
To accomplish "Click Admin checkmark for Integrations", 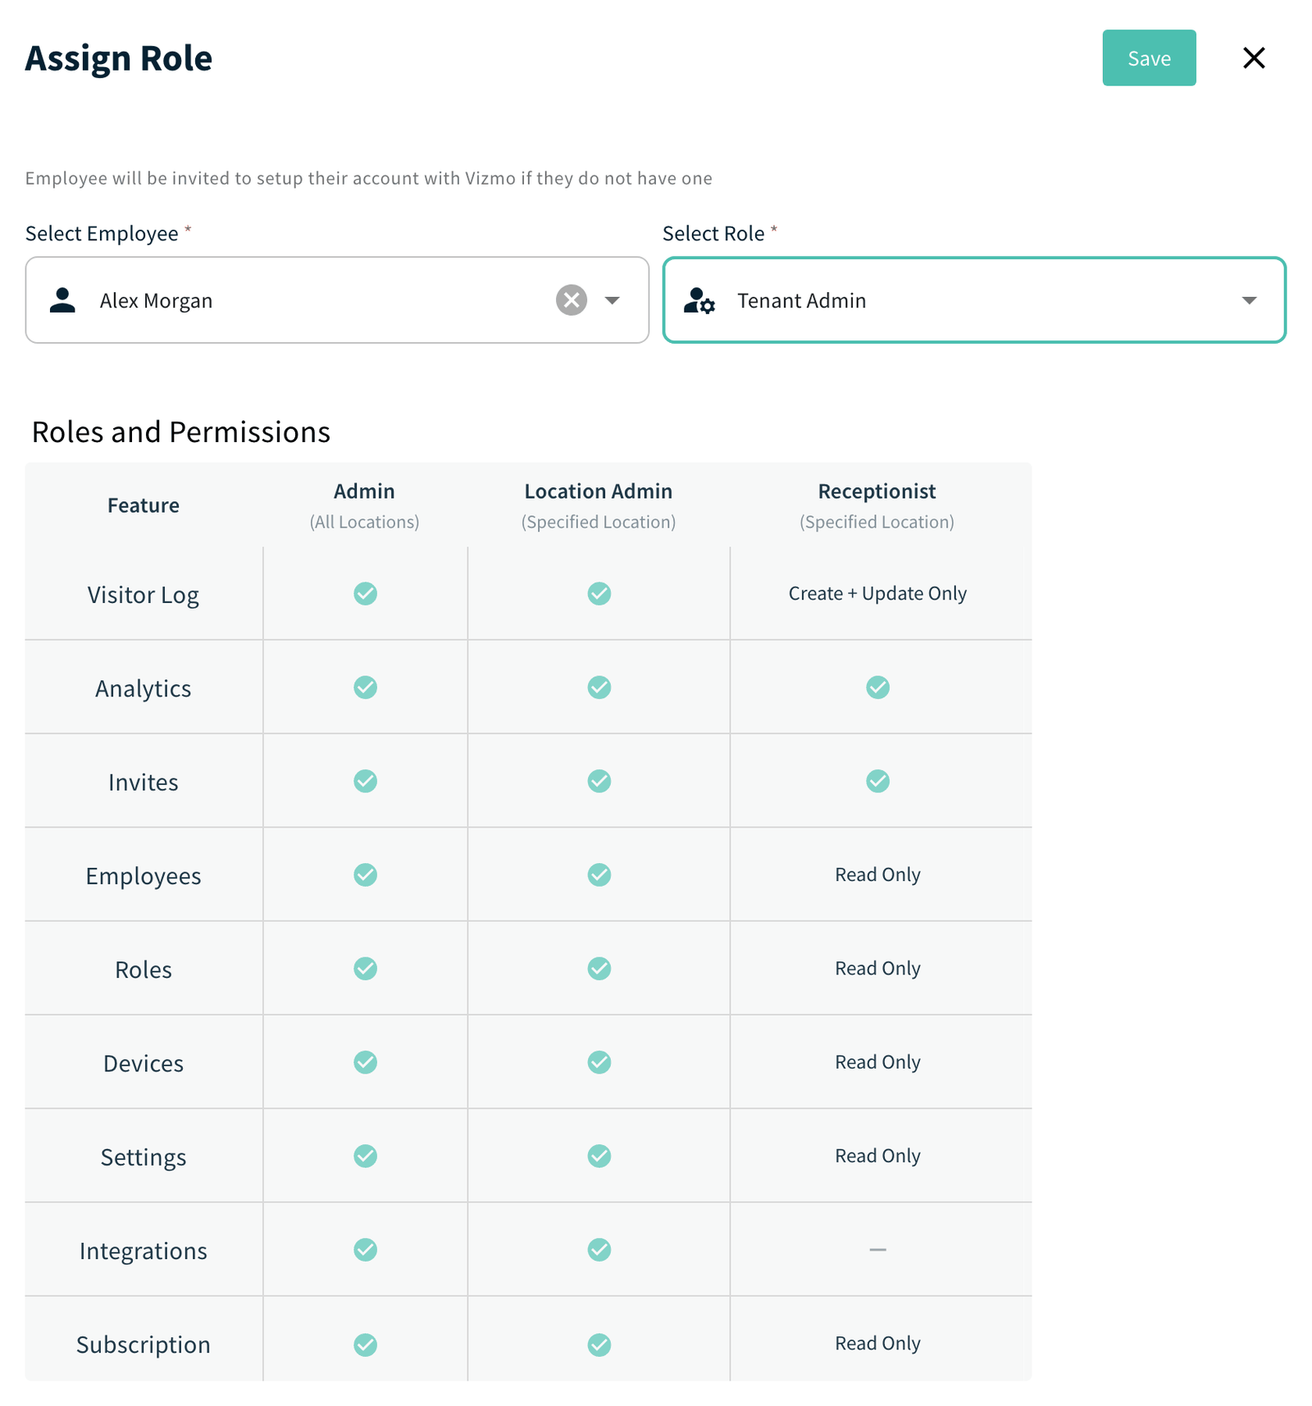I will pos(365,1249).
